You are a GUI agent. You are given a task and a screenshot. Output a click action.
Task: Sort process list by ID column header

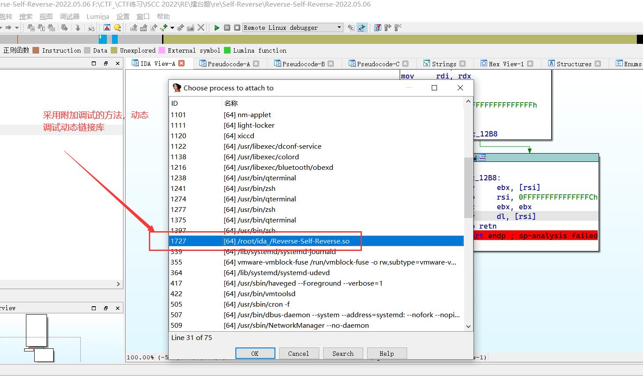[195, 103]
